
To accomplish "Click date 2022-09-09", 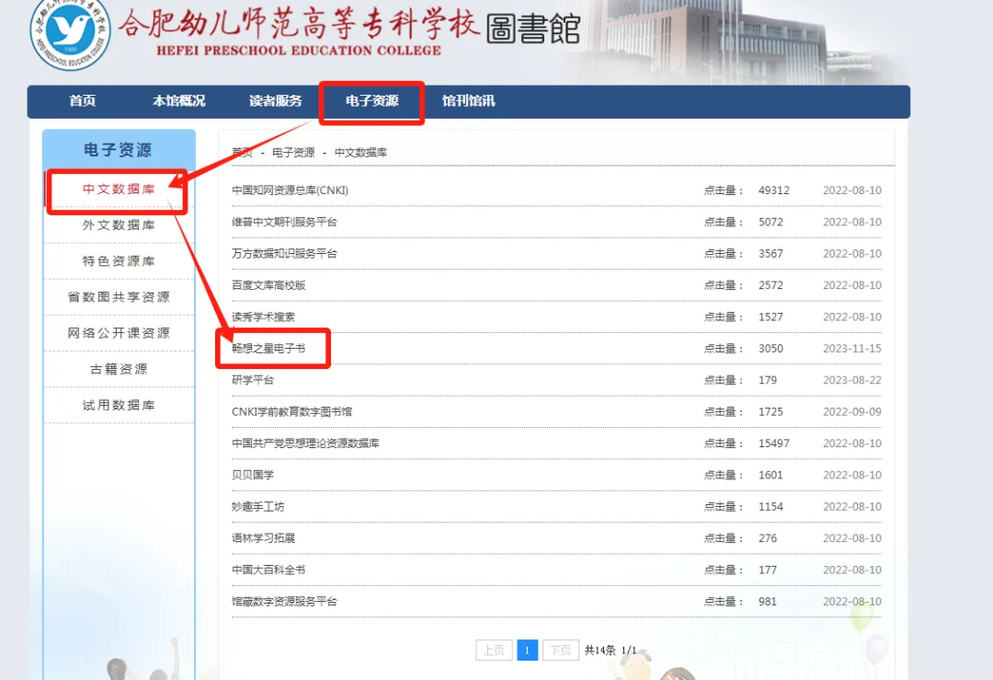I will tap(851, 412).
